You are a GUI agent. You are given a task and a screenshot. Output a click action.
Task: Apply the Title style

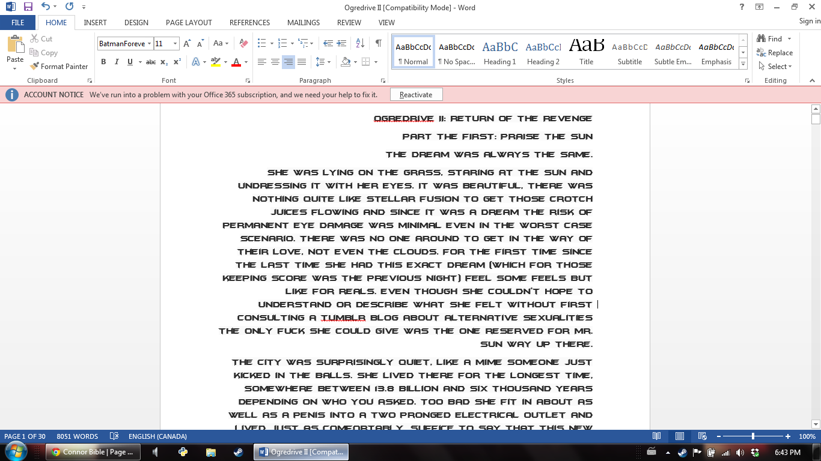(x=587, y=52)
